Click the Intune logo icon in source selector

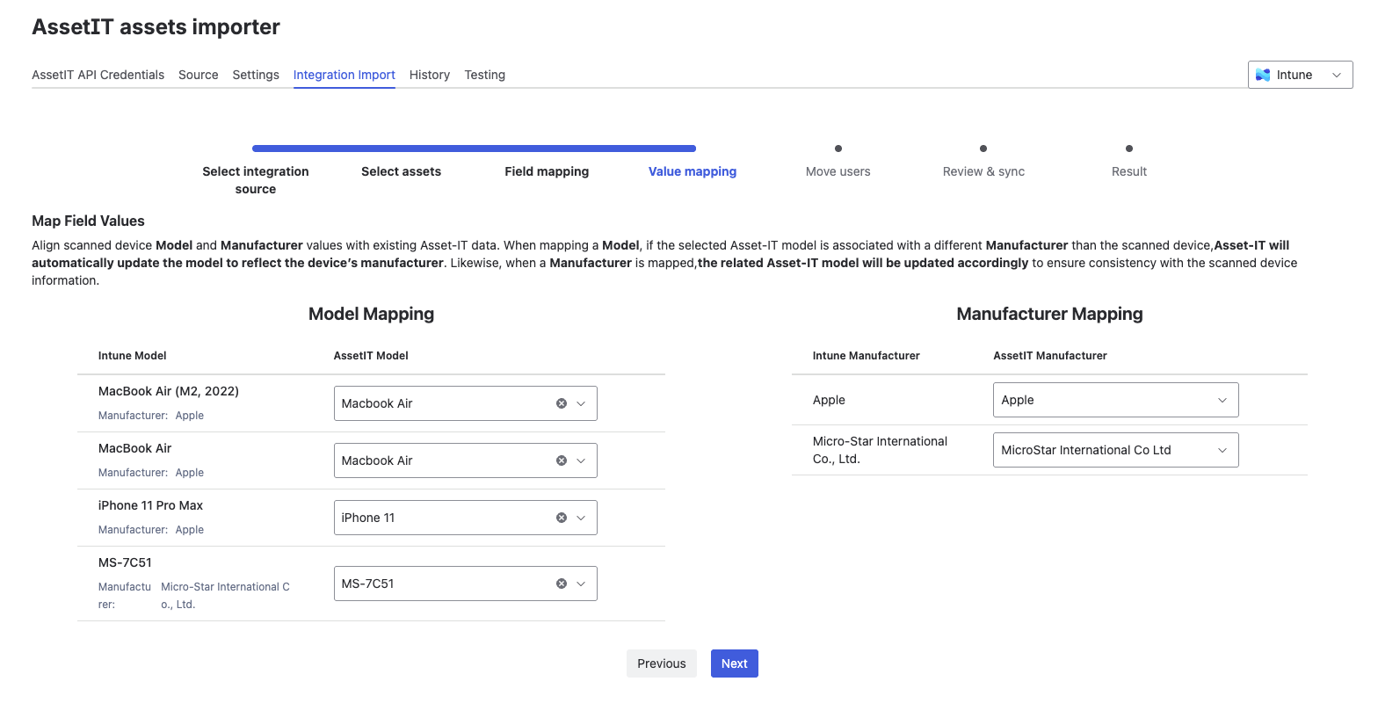click(1263, 75)
